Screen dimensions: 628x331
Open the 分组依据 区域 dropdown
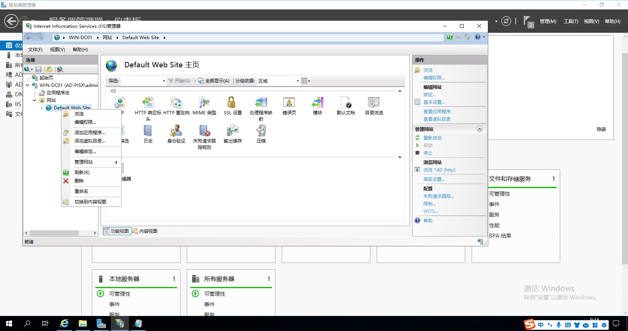click(x=297, y=81)
